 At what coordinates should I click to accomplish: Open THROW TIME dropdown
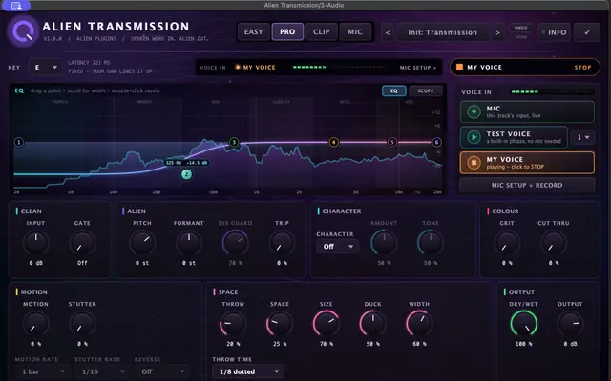tap(248, 371)
